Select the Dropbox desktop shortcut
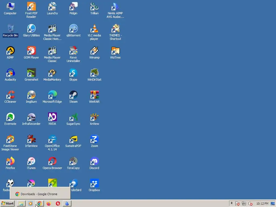The height and width of the screenshot is (207, 276). coord(94,185)
